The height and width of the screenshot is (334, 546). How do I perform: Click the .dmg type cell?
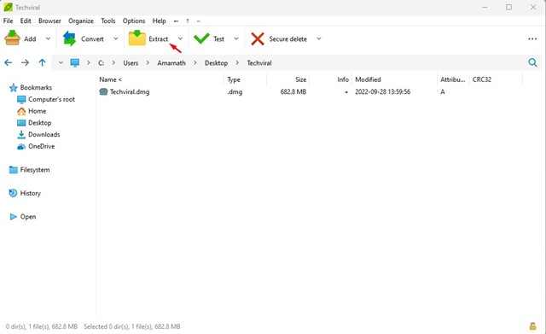[235, 92]
